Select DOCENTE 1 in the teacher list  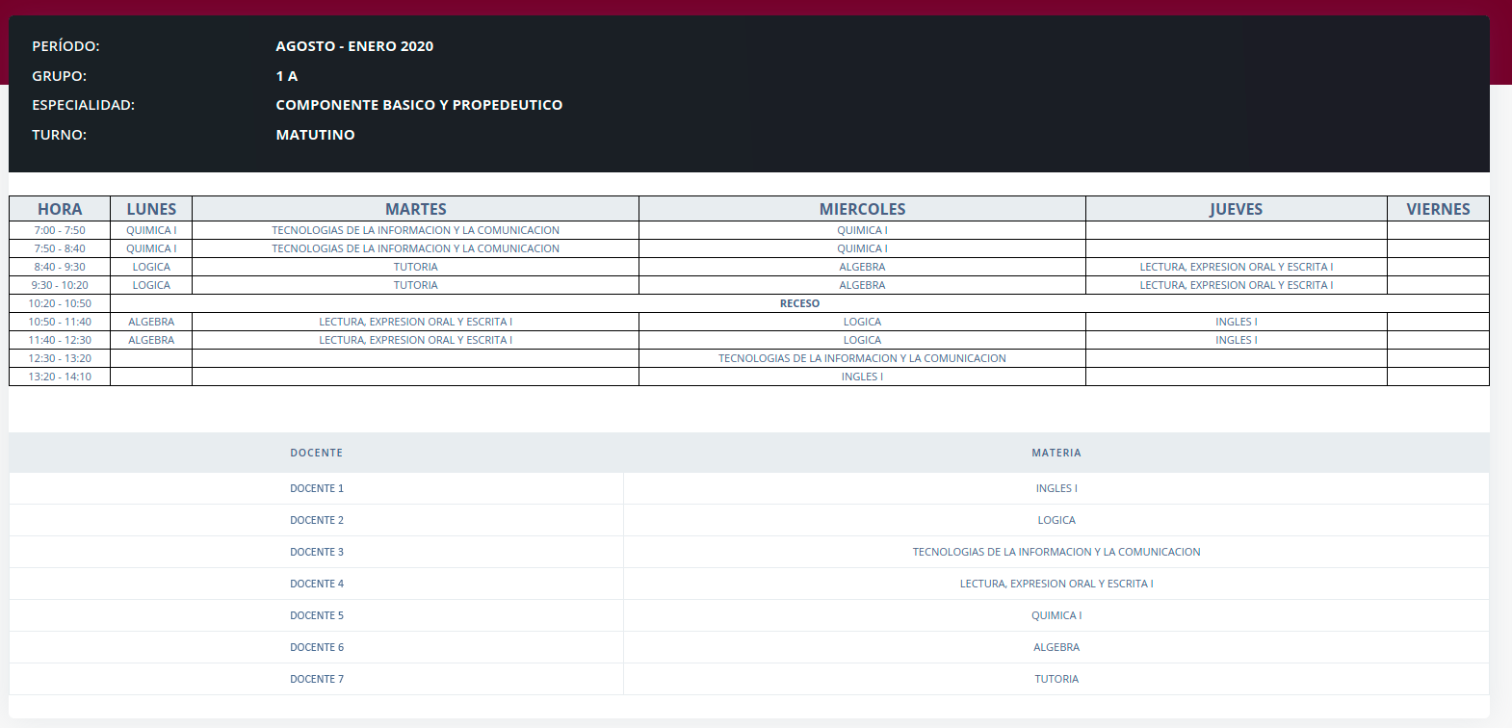click(x=316, y=488)
